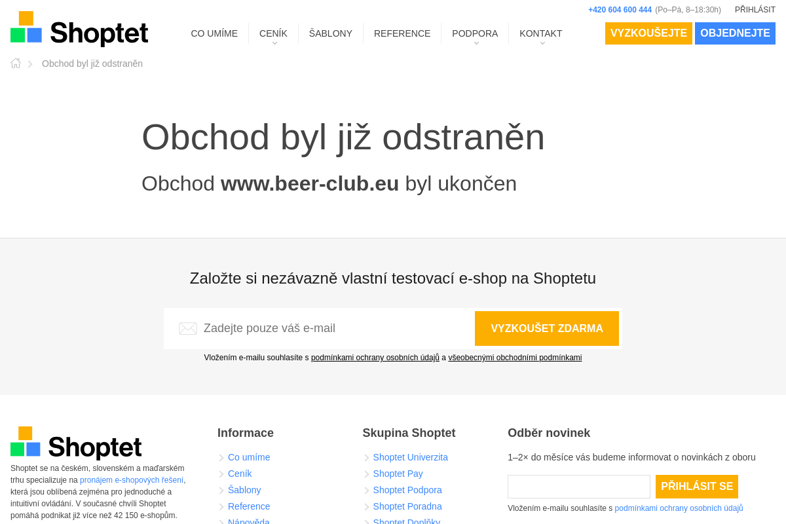Open privacy terms link under newsletter field
This screenshot has height=524, width=786.
tap(679, 508)
